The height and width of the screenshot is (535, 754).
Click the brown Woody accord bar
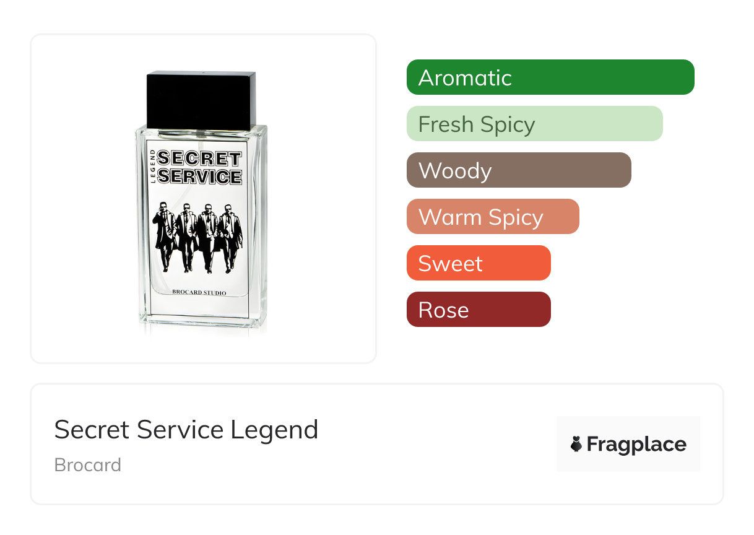click(518, 170)
